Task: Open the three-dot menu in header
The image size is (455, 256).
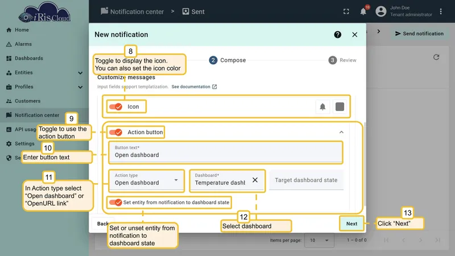Action: [441, 11]
